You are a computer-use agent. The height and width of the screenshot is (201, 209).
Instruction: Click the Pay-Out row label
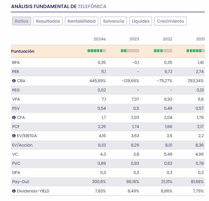[20, 182]
